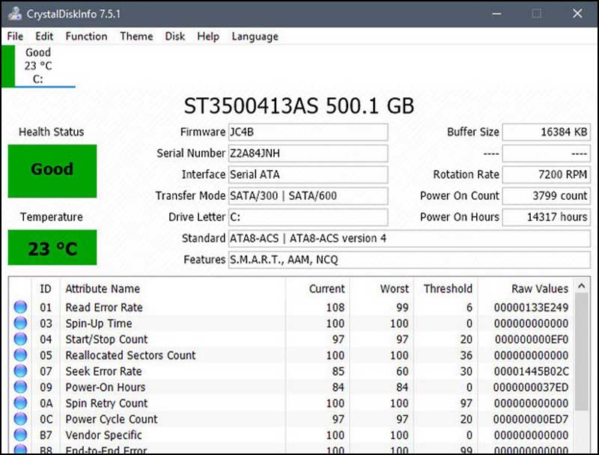Viewport: 599px width, 455px height.
Task: Select the Spin Retry Count attribute name
Action: 106,403
